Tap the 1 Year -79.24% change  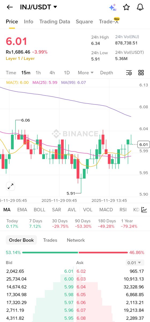pos(129,224)
